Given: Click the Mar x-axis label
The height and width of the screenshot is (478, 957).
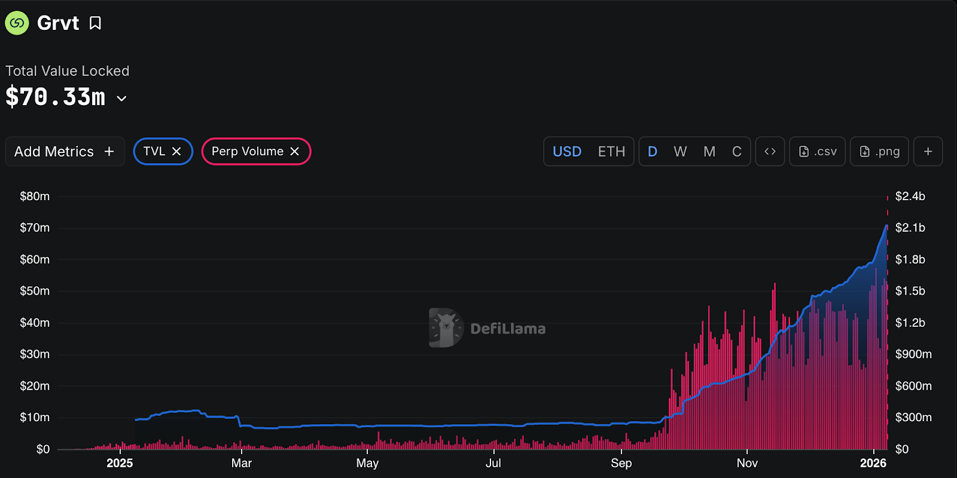Looking at the screenshot, I should (242, 463).
